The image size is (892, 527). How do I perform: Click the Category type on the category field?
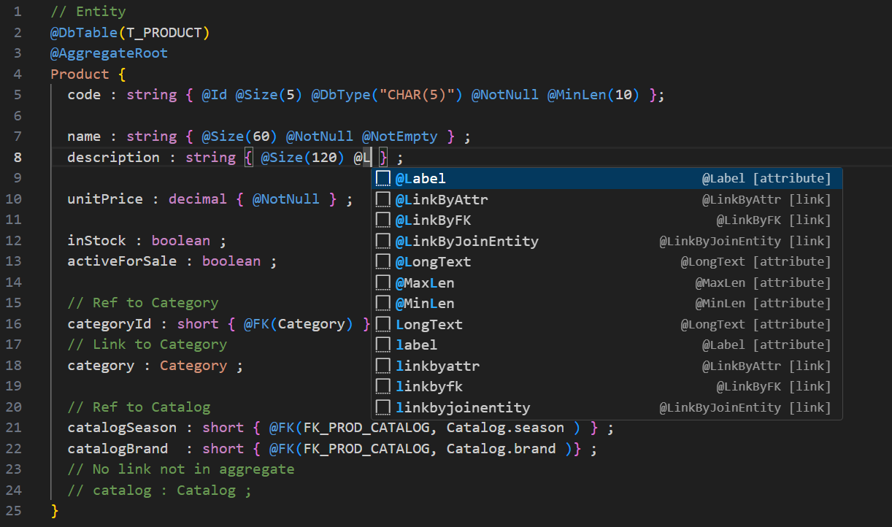193,366
